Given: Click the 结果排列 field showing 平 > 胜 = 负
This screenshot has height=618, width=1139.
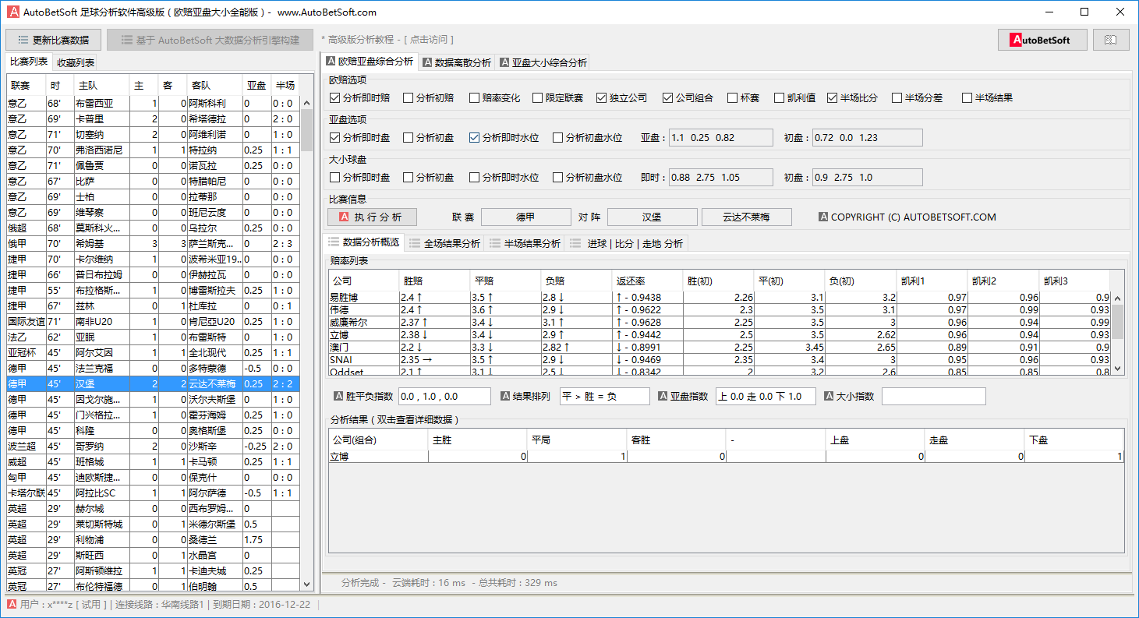Looking at the screenshot, I should pos(604,397).
